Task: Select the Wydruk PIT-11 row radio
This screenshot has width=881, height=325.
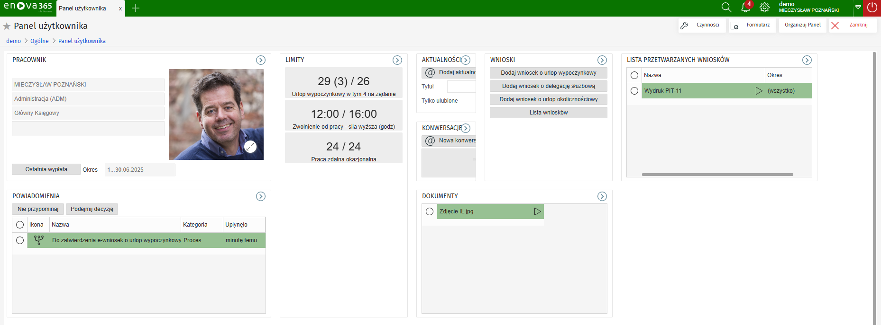Action: click(x=634, y=91)
